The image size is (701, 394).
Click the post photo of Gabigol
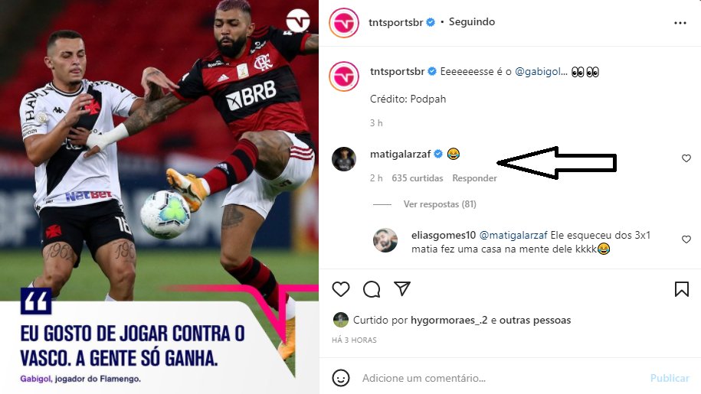tap(159, 197)
